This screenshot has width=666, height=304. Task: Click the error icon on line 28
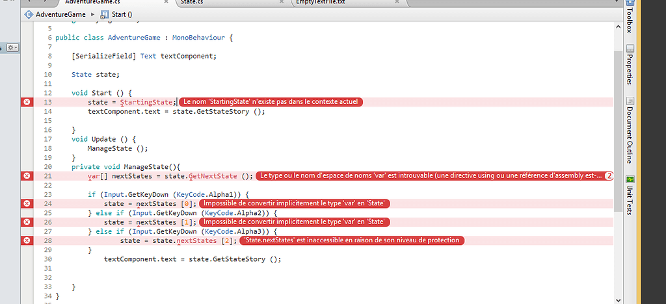point(27,240)
